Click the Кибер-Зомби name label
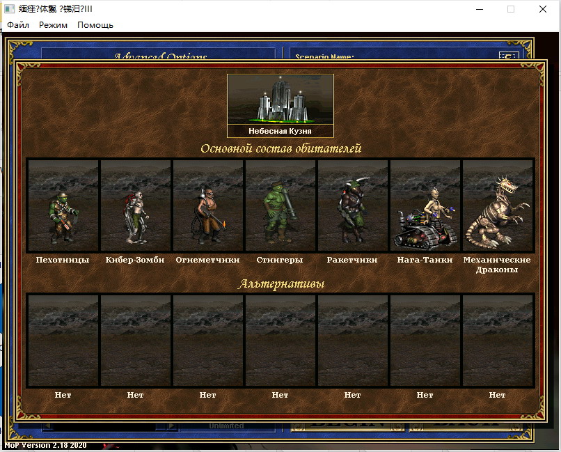Viewport: 561px width, 452px height. (x=135, y=260)
